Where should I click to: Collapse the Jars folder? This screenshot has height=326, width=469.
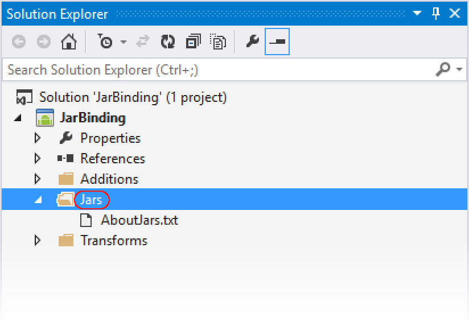click(x=38, y=200)
